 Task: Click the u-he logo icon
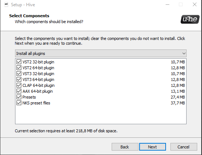190,19
